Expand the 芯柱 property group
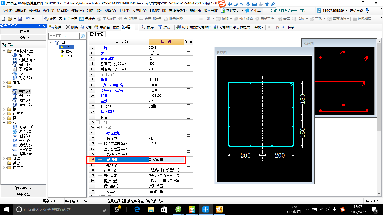The image size is (383, 215). [98, 122]
